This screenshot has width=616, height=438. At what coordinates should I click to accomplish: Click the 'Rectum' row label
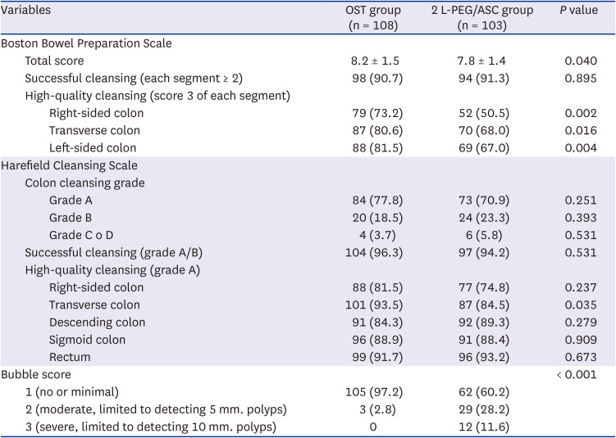pos(70,357)
